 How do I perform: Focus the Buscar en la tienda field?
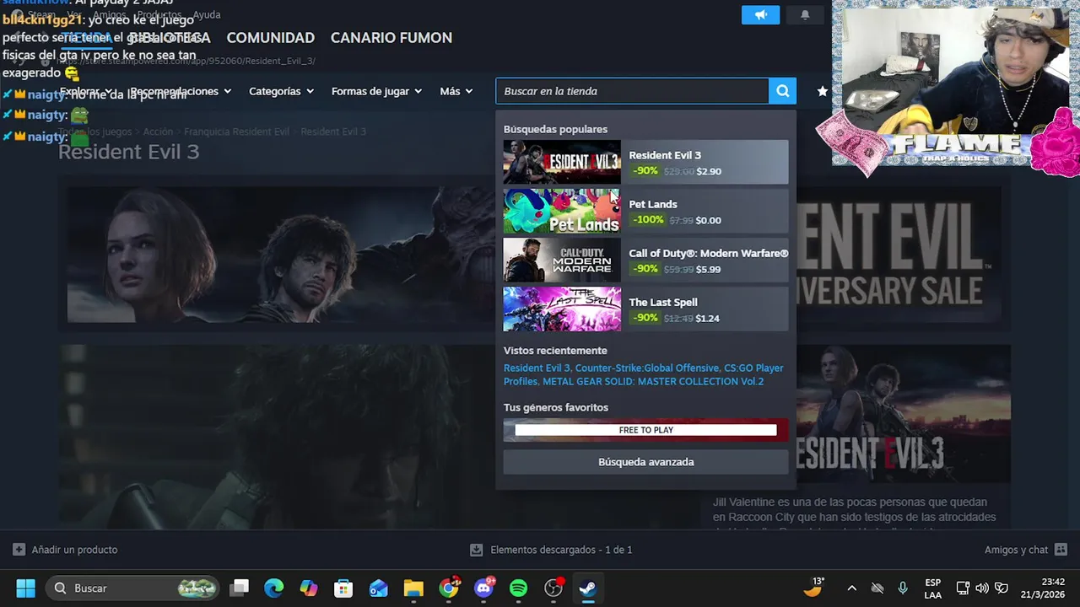click(632, 91)
